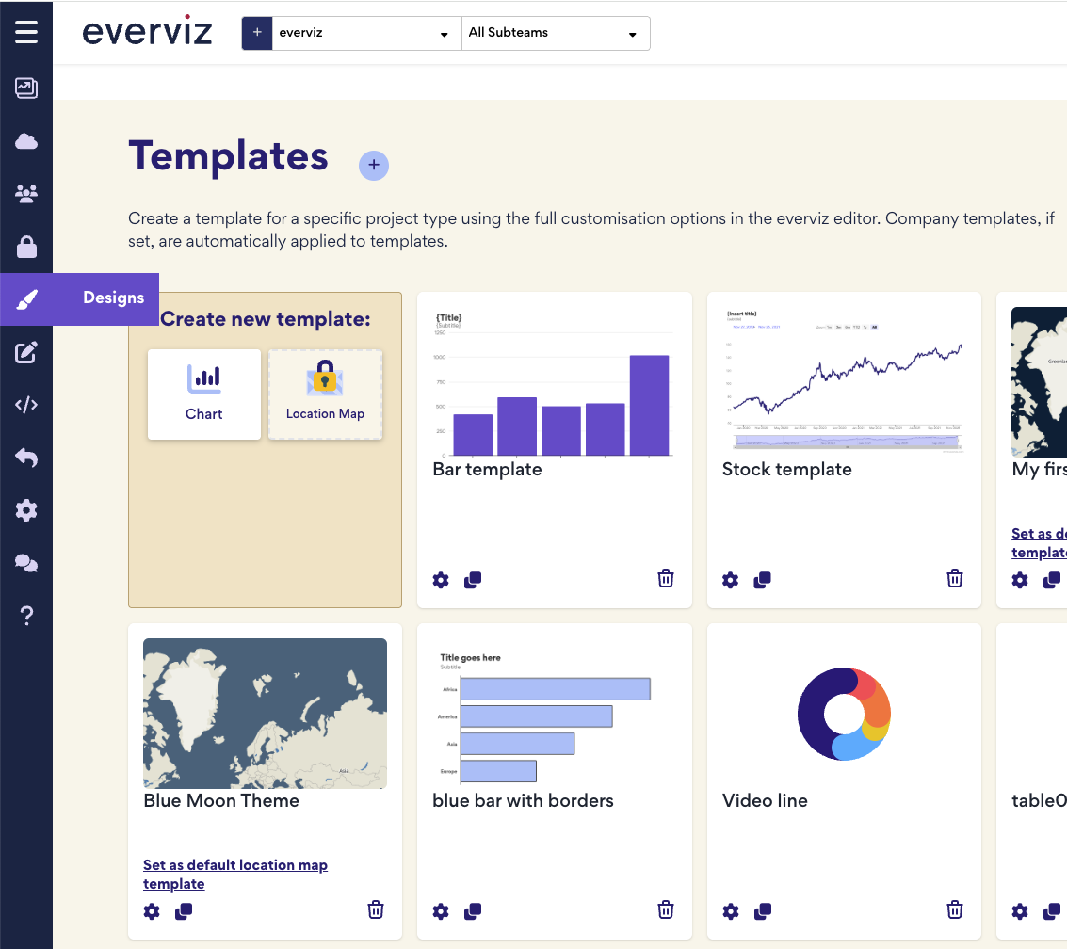Viewport: 1067px width, 949px height.
Task: Delete blue bar with borders template
Action: click(x=666, y=910)
